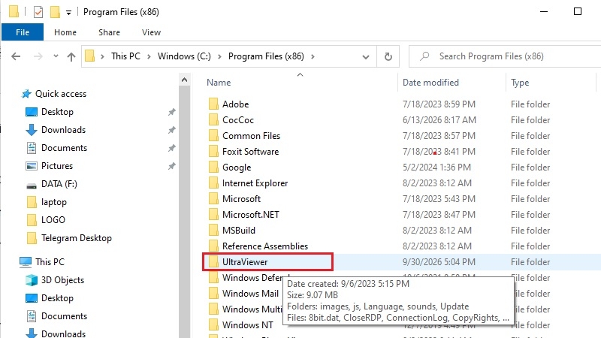Open the laptop folder in sidebar

coord(53,202)
